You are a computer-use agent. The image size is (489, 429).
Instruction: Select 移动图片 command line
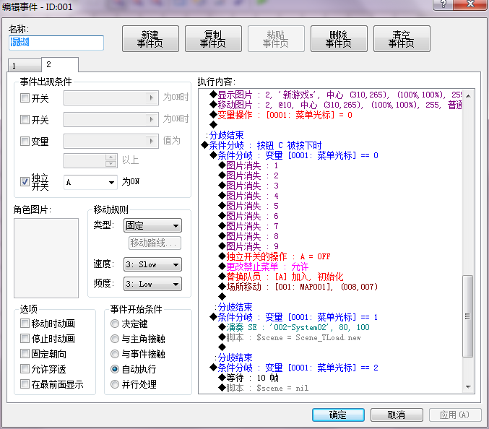[336, 105]
